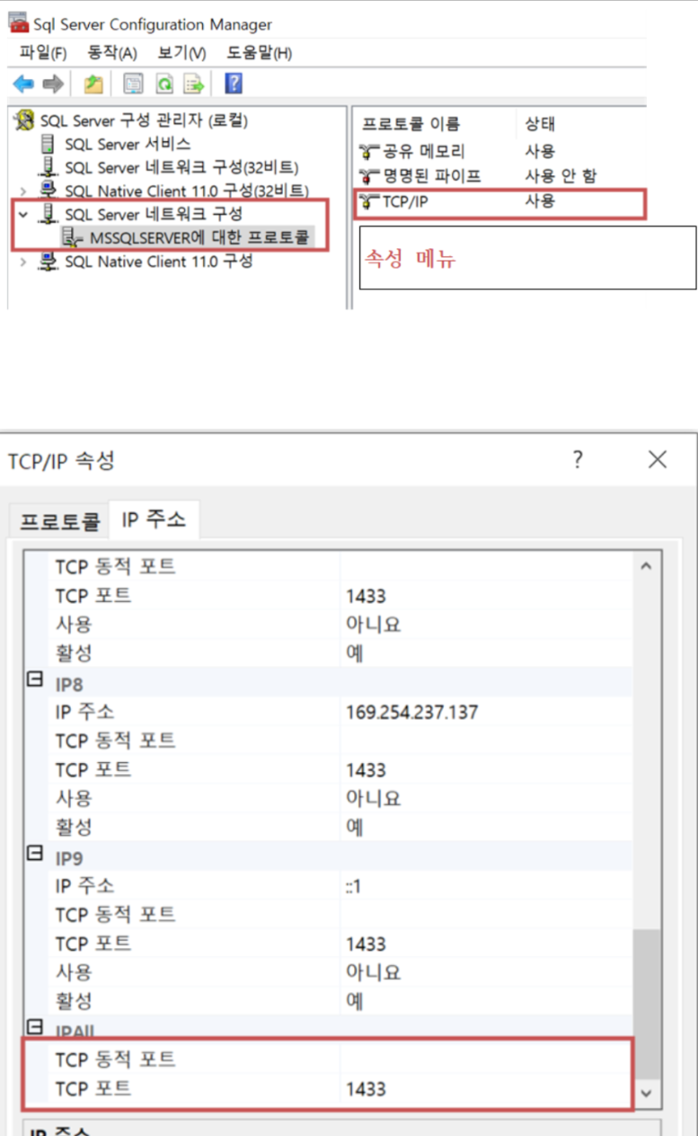Select SQL Native Client 11.0 구성(32비트) node

point(186,191)
